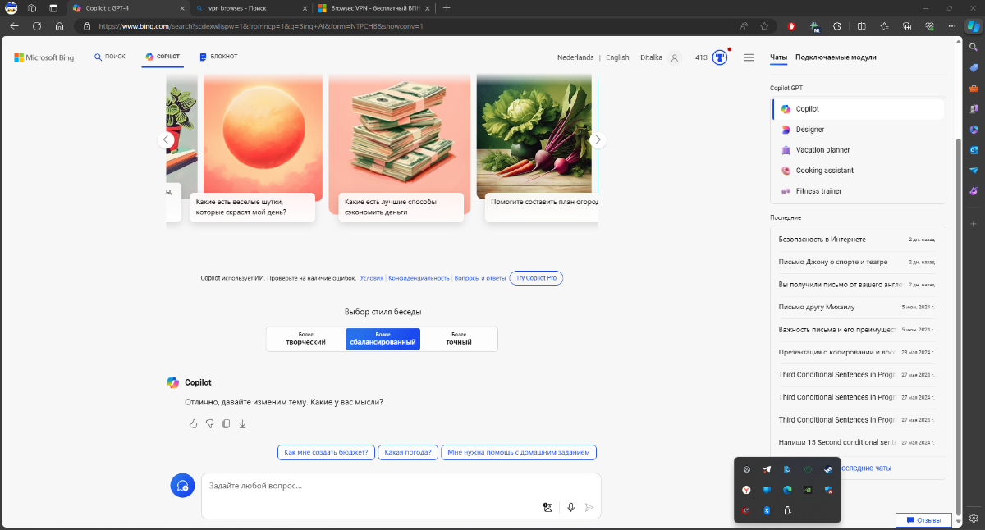Click the thumbs down icon under Copilot's reply
Viewport: 985px width, 530px height.
pyautogui.click(x=210, y=424)
